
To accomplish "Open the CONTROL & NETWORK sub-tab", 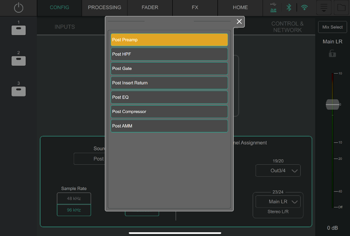I will pyautogui.click(x=287, y=27).
